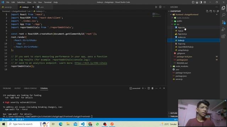Viewport: 227px width, 127px height.
Task: Switch to the .env editor tab
Action: (x=42, y=7)
